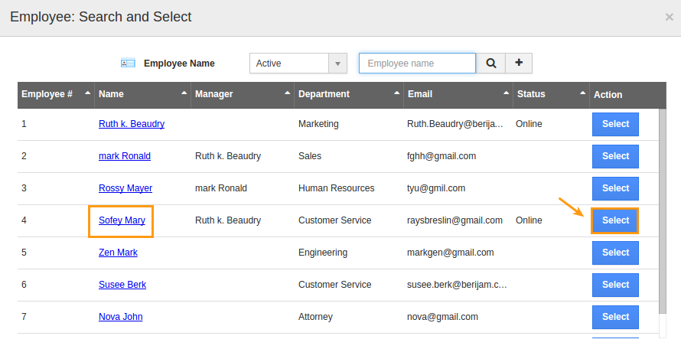Sort by Manager column arrow
681x349 pixels.
[288, 93]
